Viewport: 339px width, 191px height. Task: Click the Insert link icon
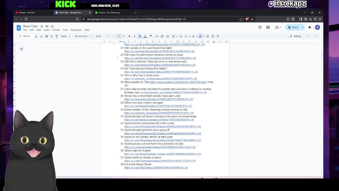(x=157, y=36)
